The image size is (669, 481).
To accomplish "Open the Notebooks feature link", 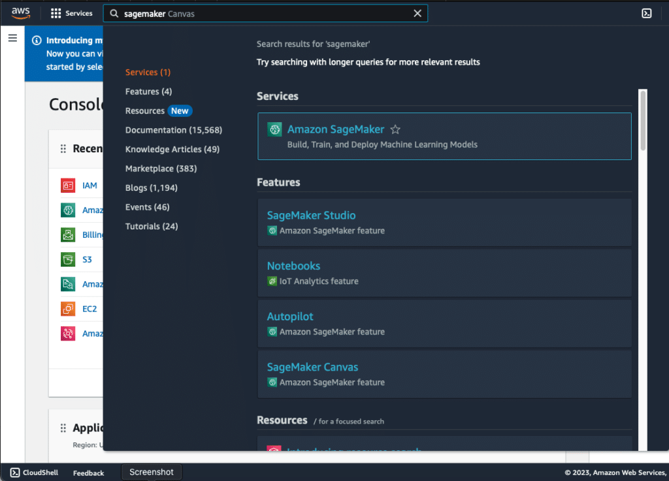I will pos(293,266).
